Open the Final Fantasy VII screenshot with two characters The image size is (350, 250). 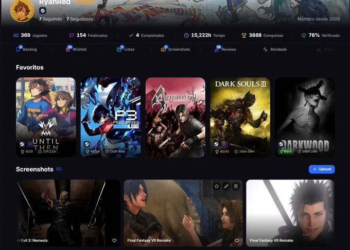183,213
